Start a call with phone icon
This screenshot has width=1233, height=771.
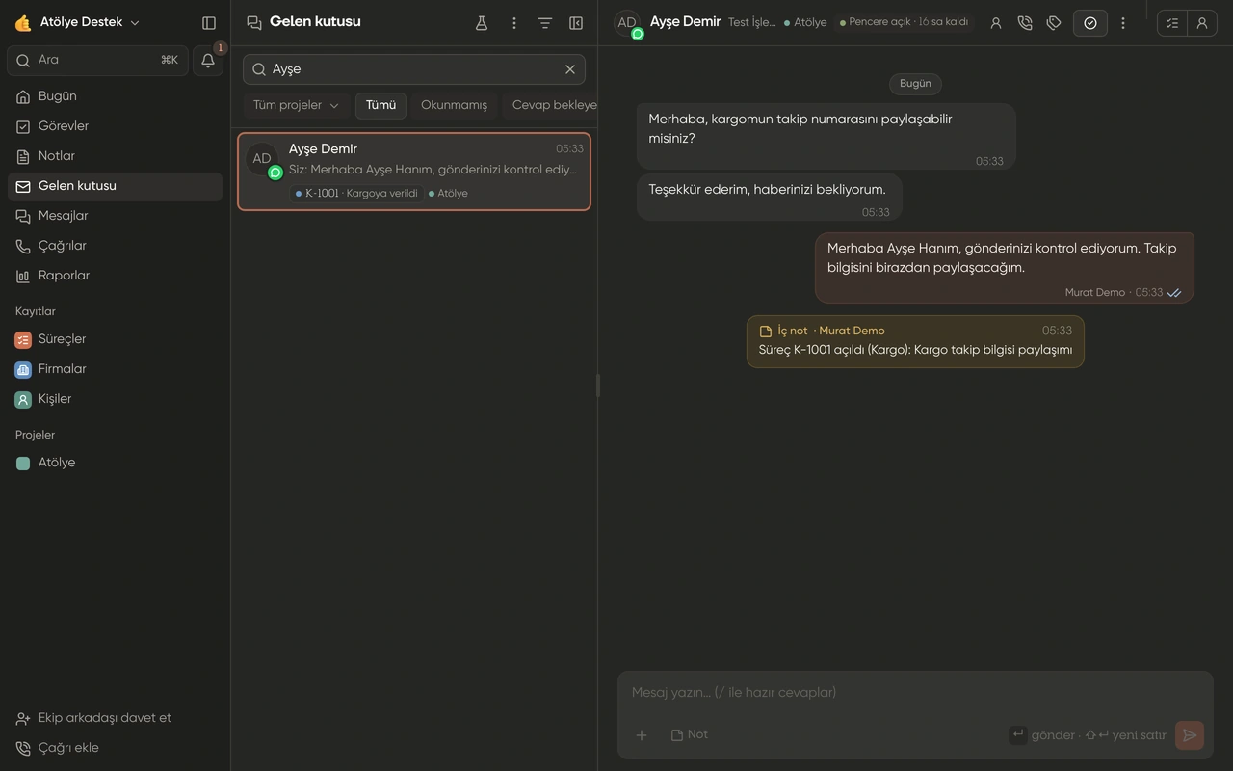coord(1025,23)
